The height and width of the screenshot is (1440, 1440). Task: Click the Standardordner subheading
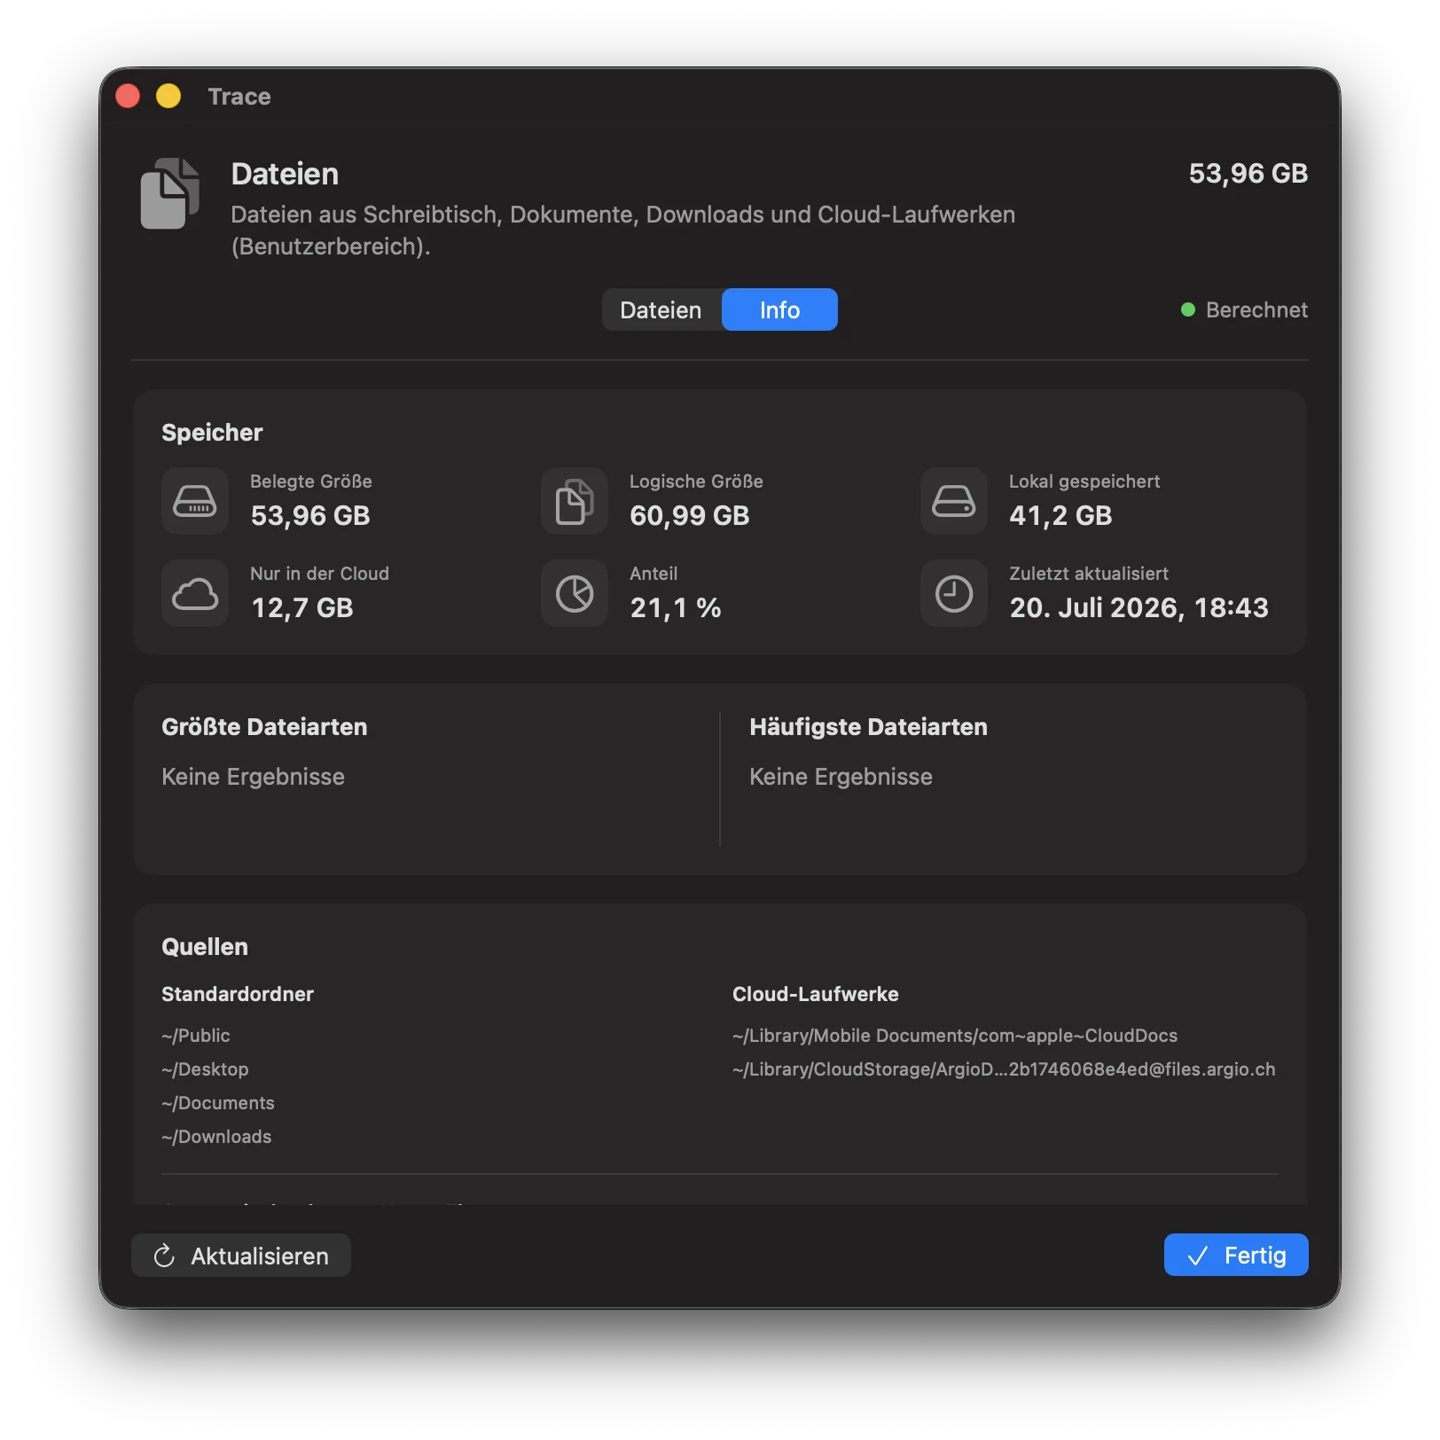pyautogui.click(x=238, y=994)
